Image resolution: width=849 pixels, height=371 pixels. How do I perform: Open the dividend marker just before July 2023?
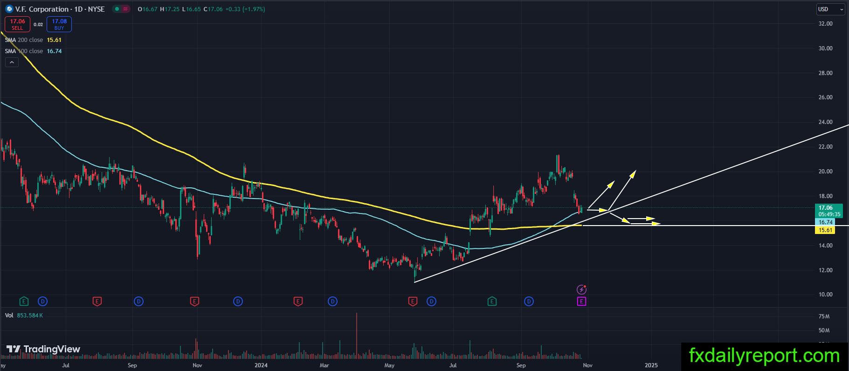pos(43,302)
